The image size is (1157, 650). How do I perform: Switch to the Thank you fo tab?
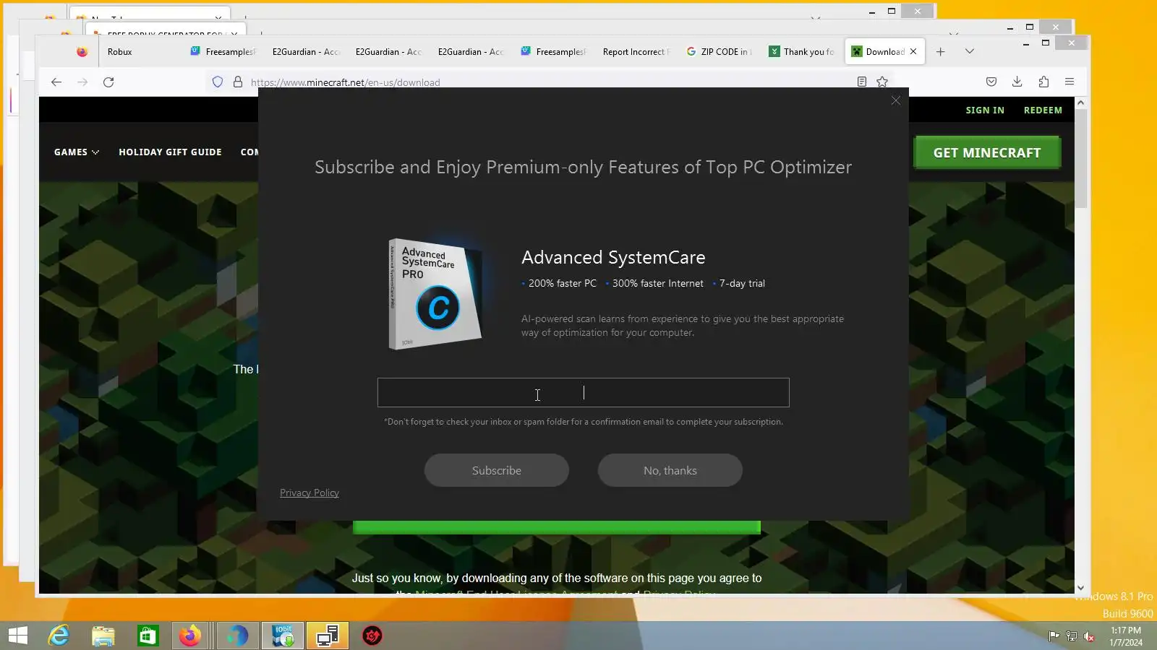click(802, 51)
